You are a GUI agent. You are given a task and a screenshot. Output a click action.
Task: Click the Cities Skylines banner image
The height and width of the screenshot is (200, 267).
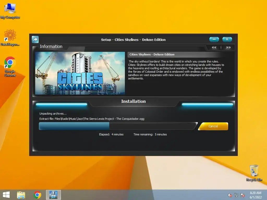(x=80, y=73)
